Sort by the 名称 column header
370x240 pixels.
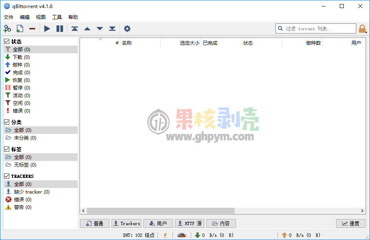[141, 43]
